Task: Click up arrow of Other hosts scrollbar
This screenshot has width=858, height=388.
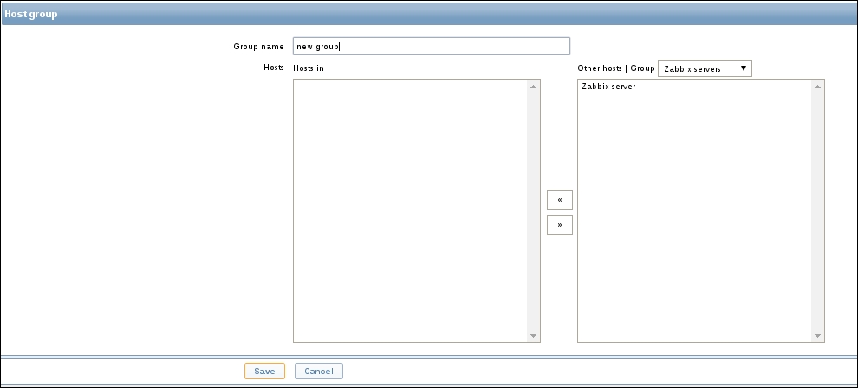Action: tap(817, 87)
